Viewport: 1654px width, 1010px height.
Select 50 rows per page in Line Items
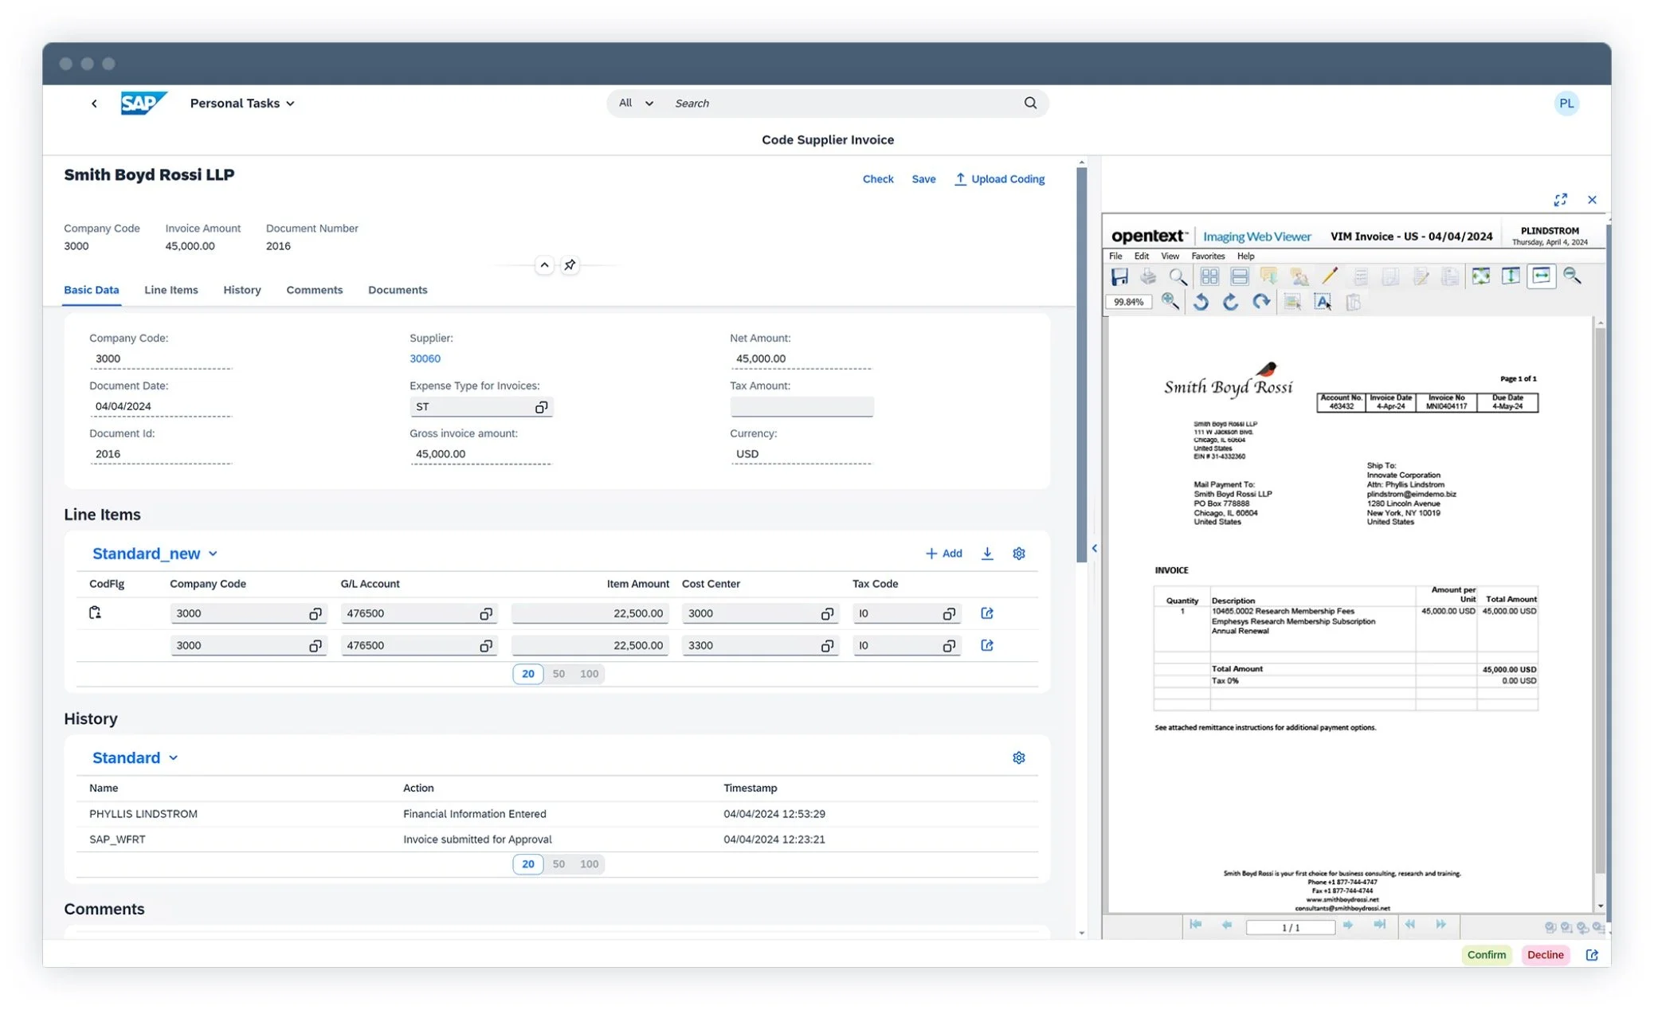point(559,674)
